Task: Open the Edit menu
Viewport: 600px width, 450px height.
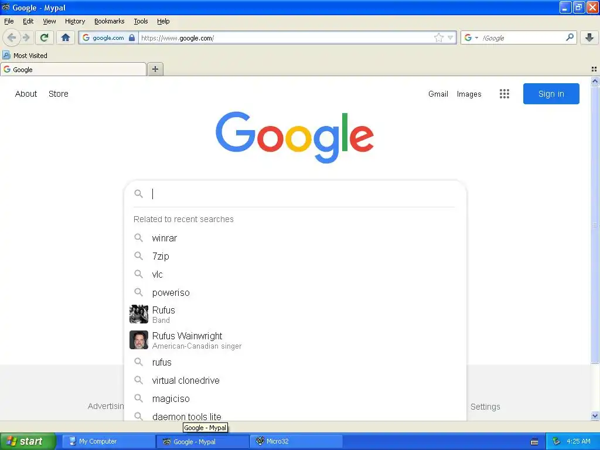Action: [x=28, y=21]
